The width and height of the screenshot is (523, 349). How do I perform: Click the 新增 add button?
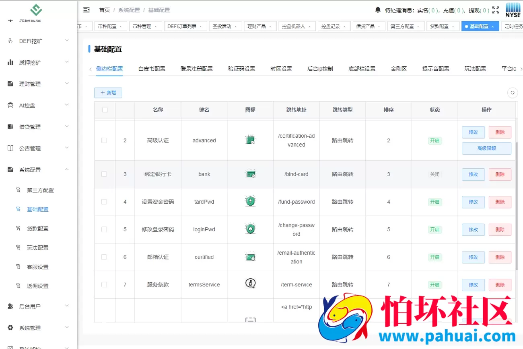pyautogui.click(x=108, y=93)
